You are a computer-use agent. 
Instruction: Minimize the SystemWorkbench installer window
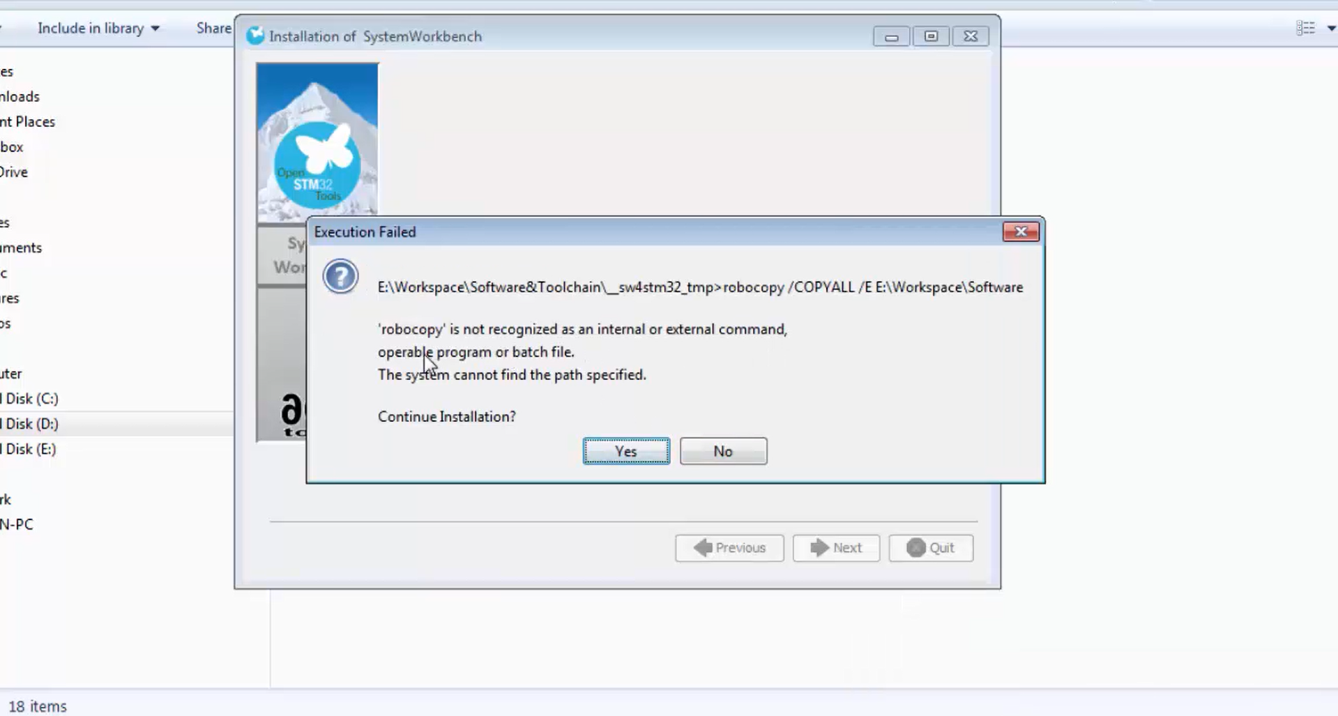point(891,36)
